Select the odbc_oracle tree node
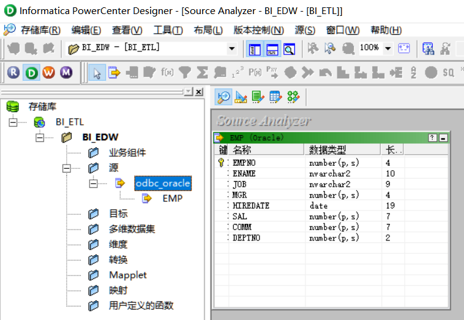The image size is (464, 320). [163, 184]
